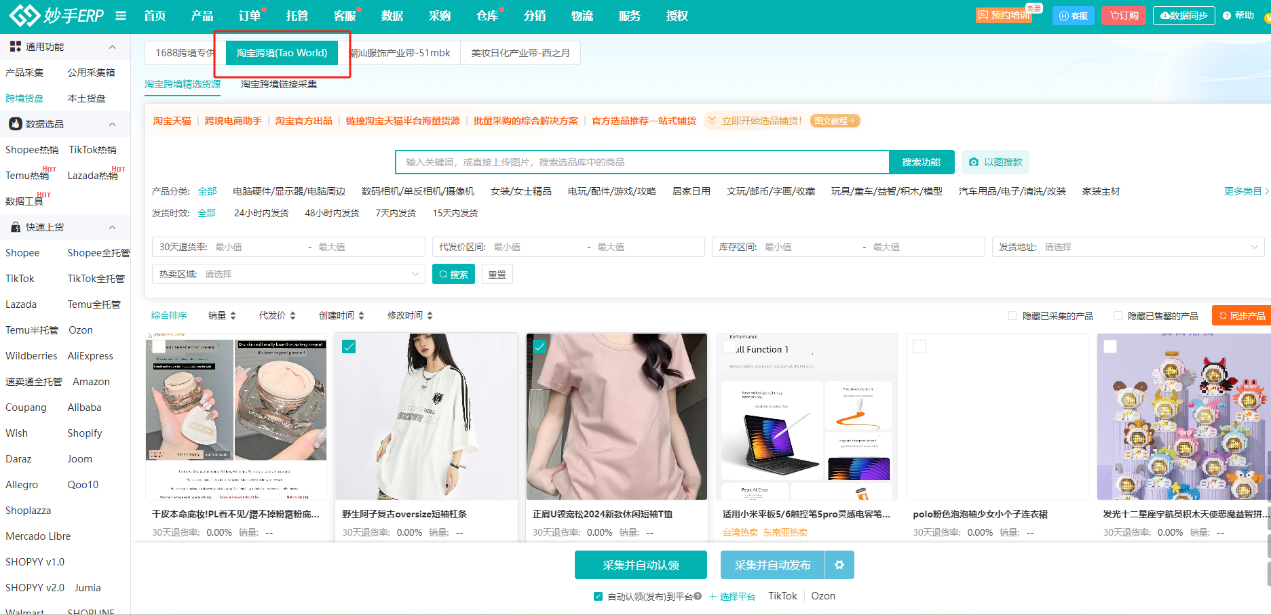Collapse the 数据选品 sidebar section
Viewport: 1271px width, 615px height.
pyautogui.click(x=113, y=124)
